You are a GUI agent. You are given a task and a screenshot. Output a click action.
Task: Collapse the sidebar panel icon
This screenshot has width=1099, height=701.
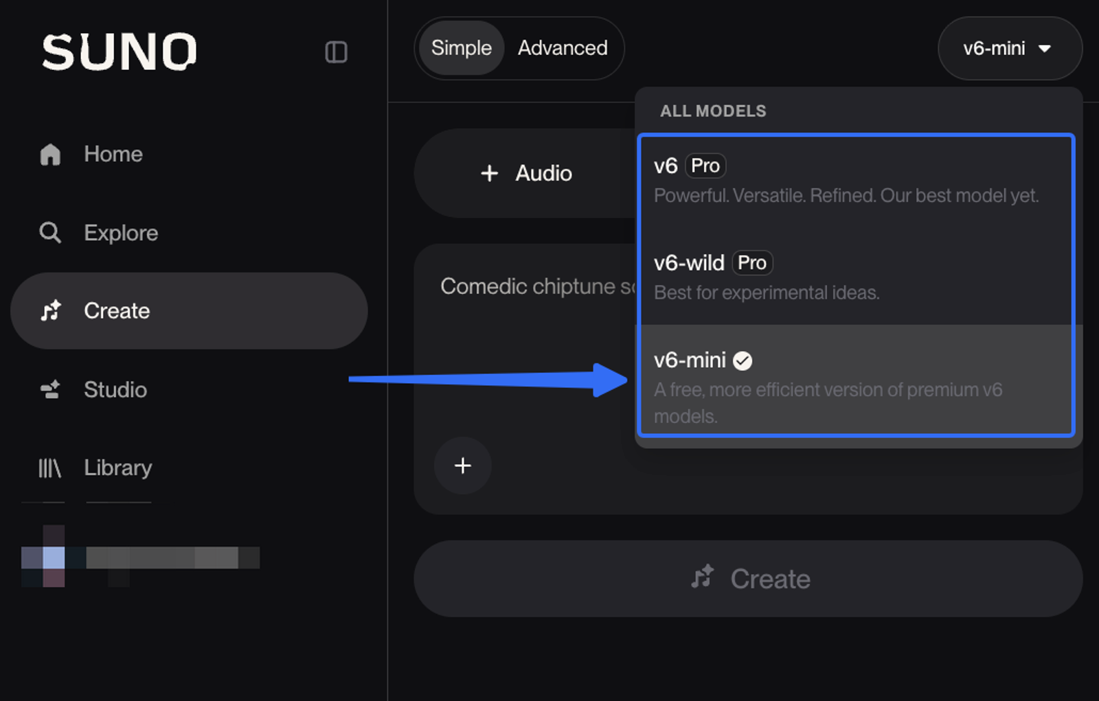(336, 52)
